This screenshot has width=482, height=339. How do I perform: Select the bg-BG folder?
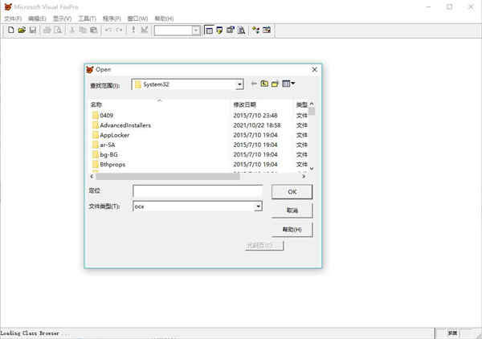[104, 154]
